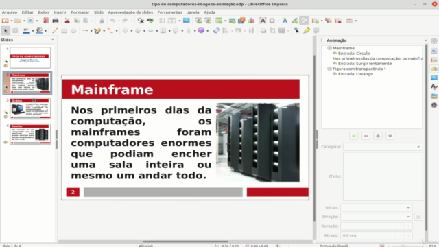The image size is (439, 247).
Task: Click the mainframe servers image on slide
Action: 258,142
